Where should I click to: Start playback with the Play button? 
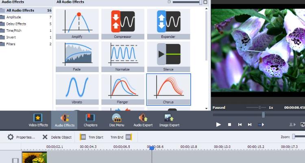pyautogui.click(x=218, y=125)
